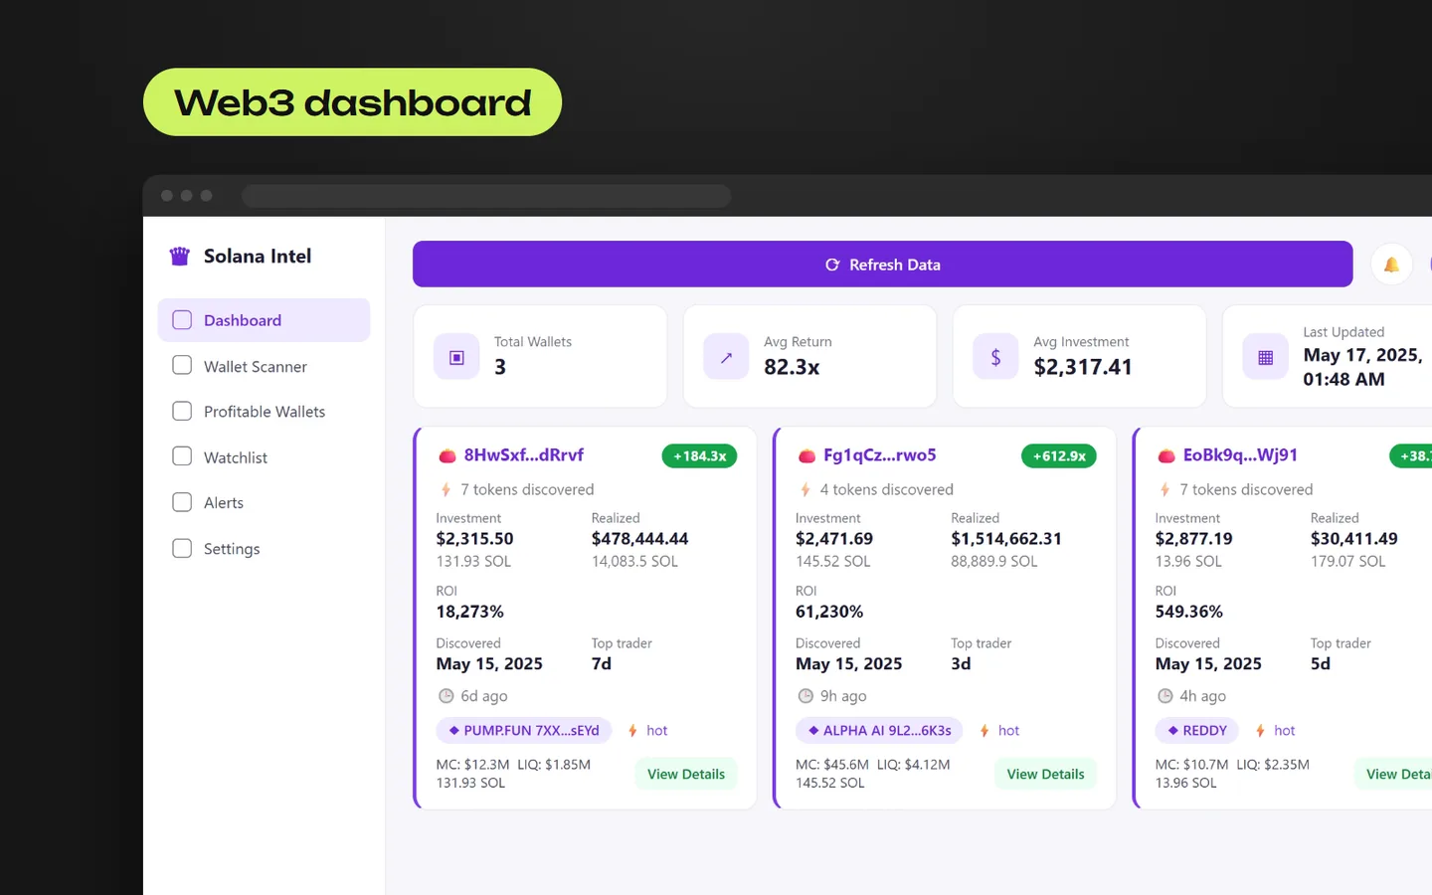Click the red wallet icon beside EoBk9q...Wj91

[1166, 456]
